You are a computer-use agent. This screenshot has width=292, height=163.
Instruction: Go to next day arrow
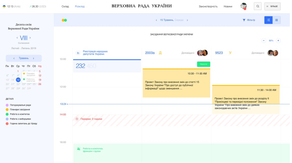click(187, 20)
